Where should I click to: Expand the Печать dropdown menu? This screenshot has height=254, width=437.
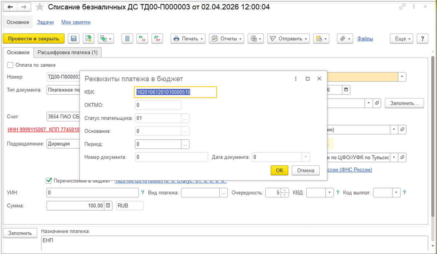(188, 39)
